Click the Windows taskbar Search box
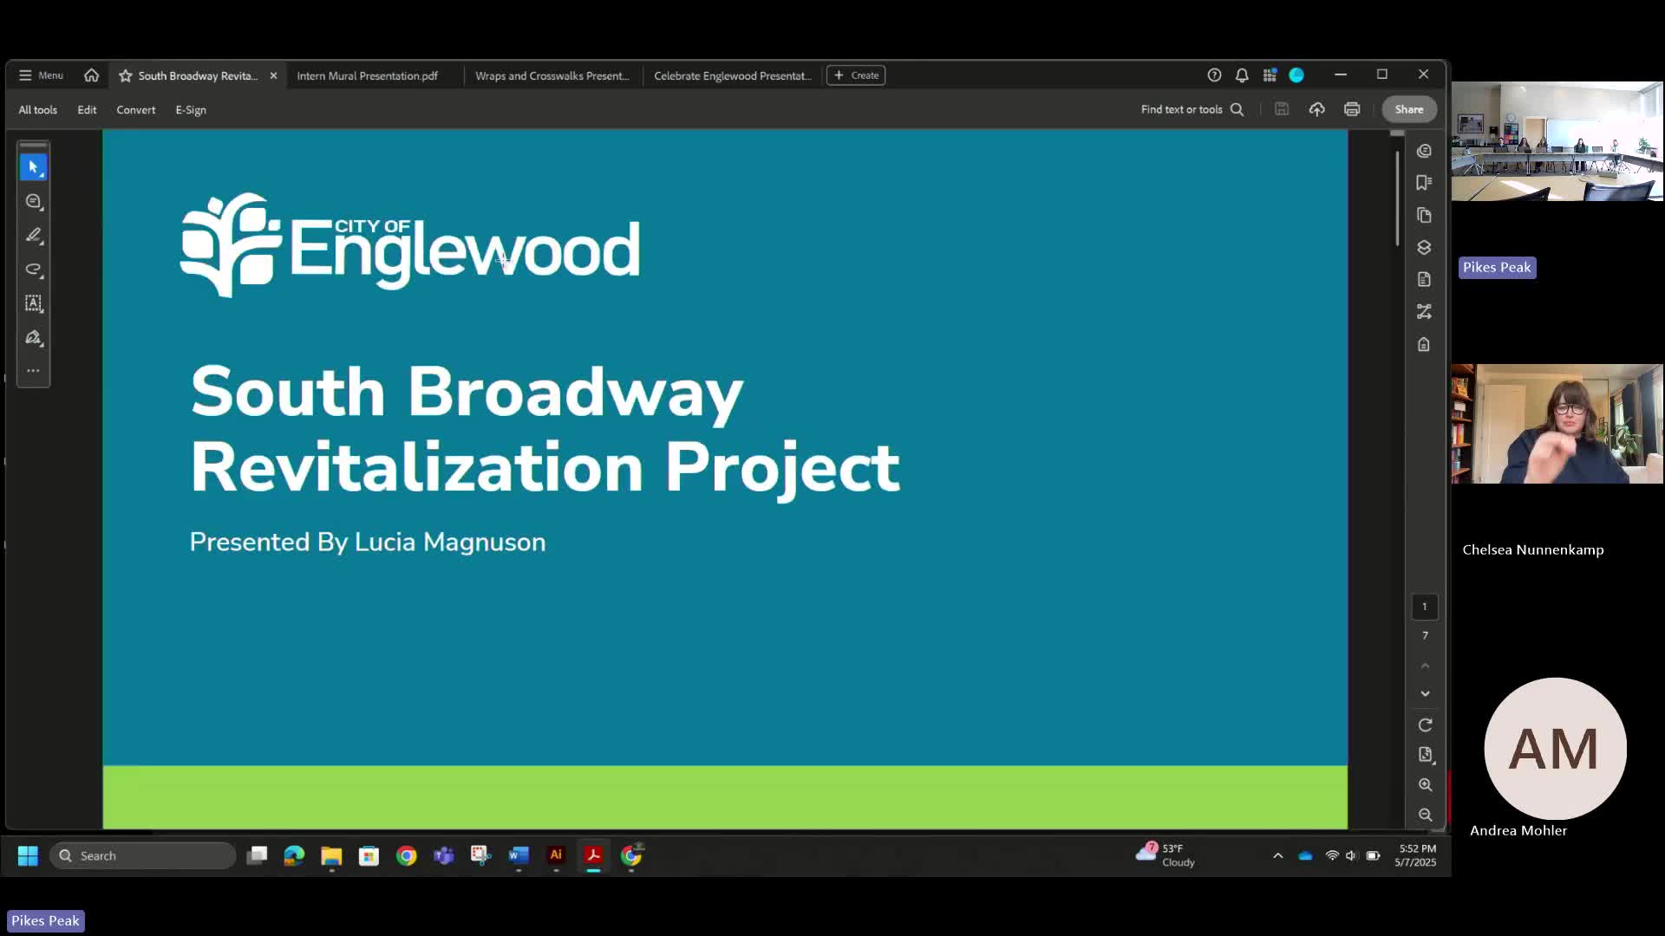Viewport: 1665px width, 936px height. click(143, 855)
